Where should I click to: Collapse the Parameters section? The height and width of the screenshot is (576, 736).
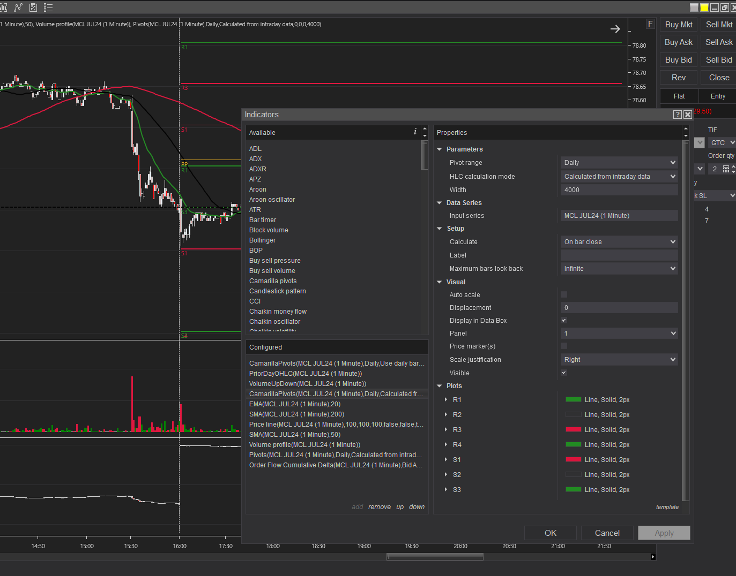pos(440,149)
